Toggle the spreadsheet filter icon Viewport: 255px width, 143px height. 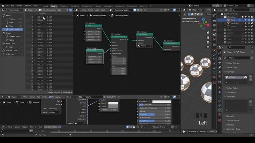(70, 10)
